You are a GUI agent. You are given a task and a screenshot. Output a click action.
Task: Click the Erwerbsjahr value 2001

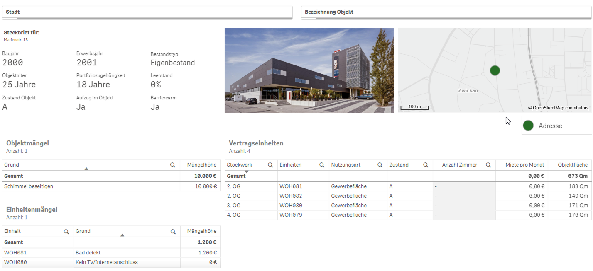pos(87,63)
